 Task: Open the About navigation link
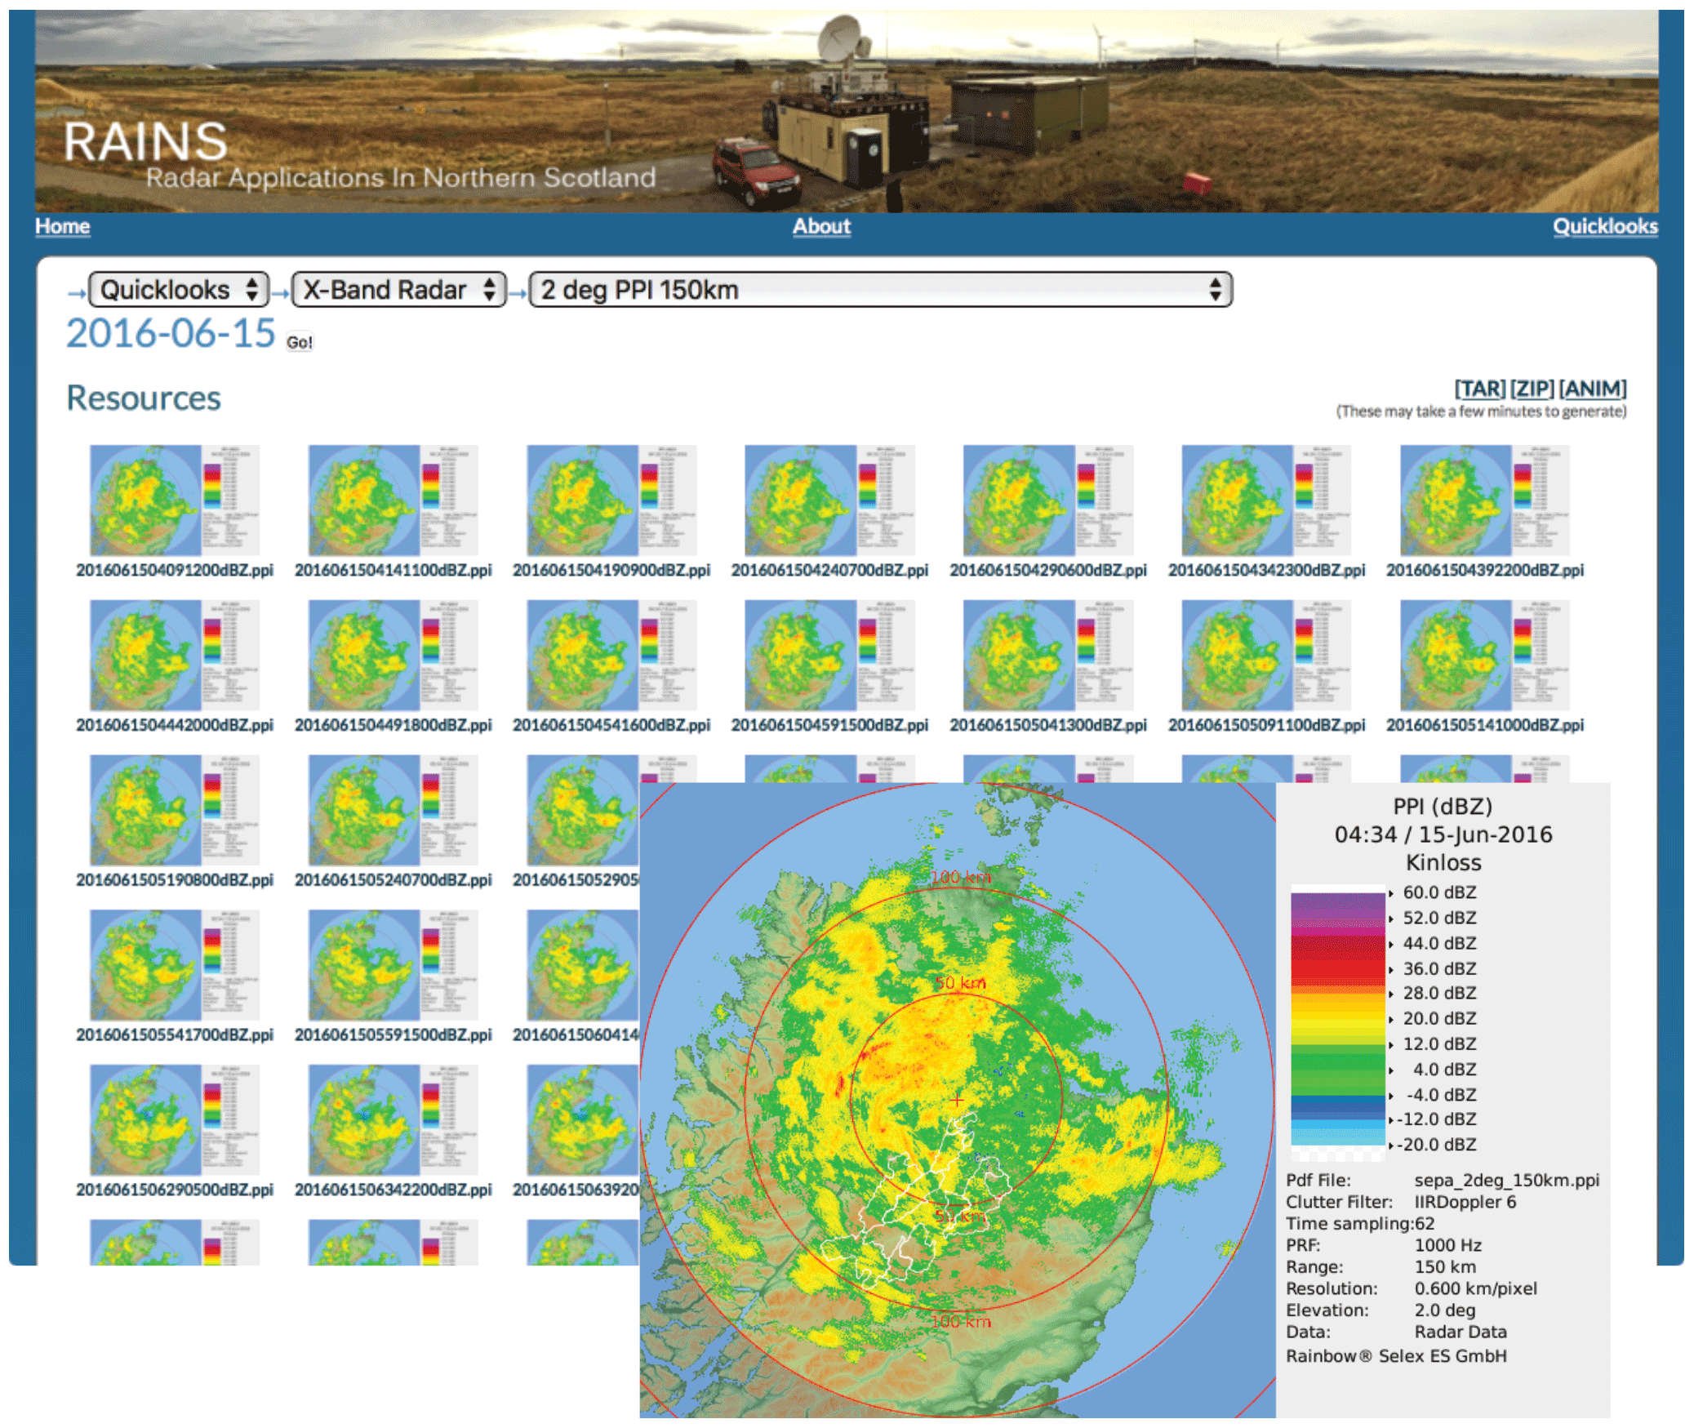click(x=820, y=226)
